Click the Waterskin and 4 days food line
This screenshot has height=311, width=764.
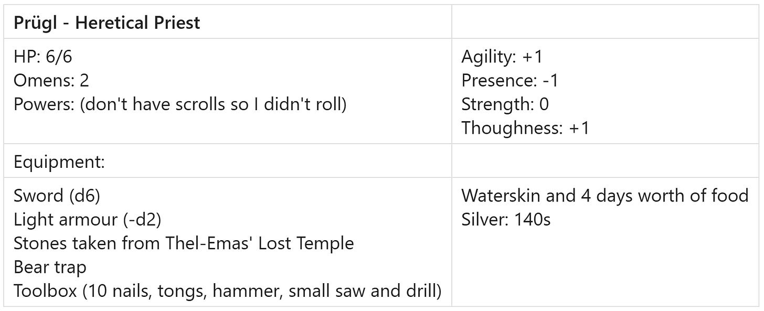605,196
